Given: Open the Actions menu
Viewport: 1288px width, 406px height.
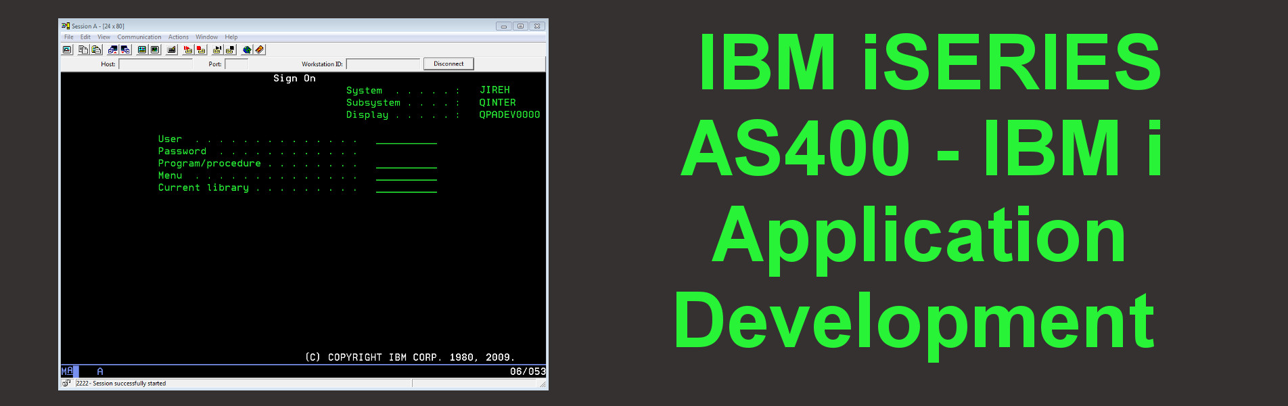Looking at the screenshot, I should 178,37.
